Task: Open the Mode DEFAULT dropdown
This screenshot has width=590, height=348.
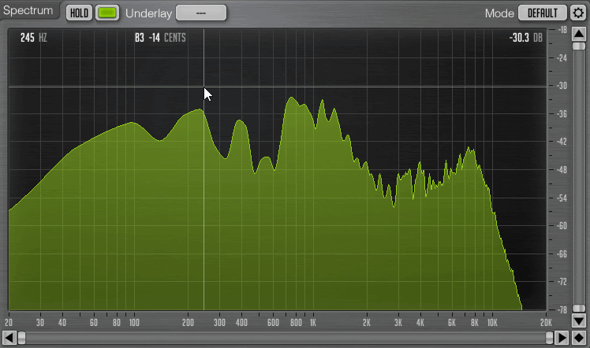Action: pos(542,13)
